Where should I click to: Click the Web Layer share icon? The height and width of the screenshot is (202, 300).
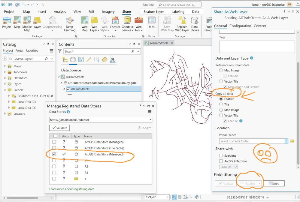point(94,20)
